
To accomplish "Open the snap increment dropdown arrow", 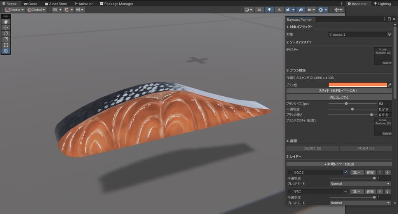I will click(82, 10).
